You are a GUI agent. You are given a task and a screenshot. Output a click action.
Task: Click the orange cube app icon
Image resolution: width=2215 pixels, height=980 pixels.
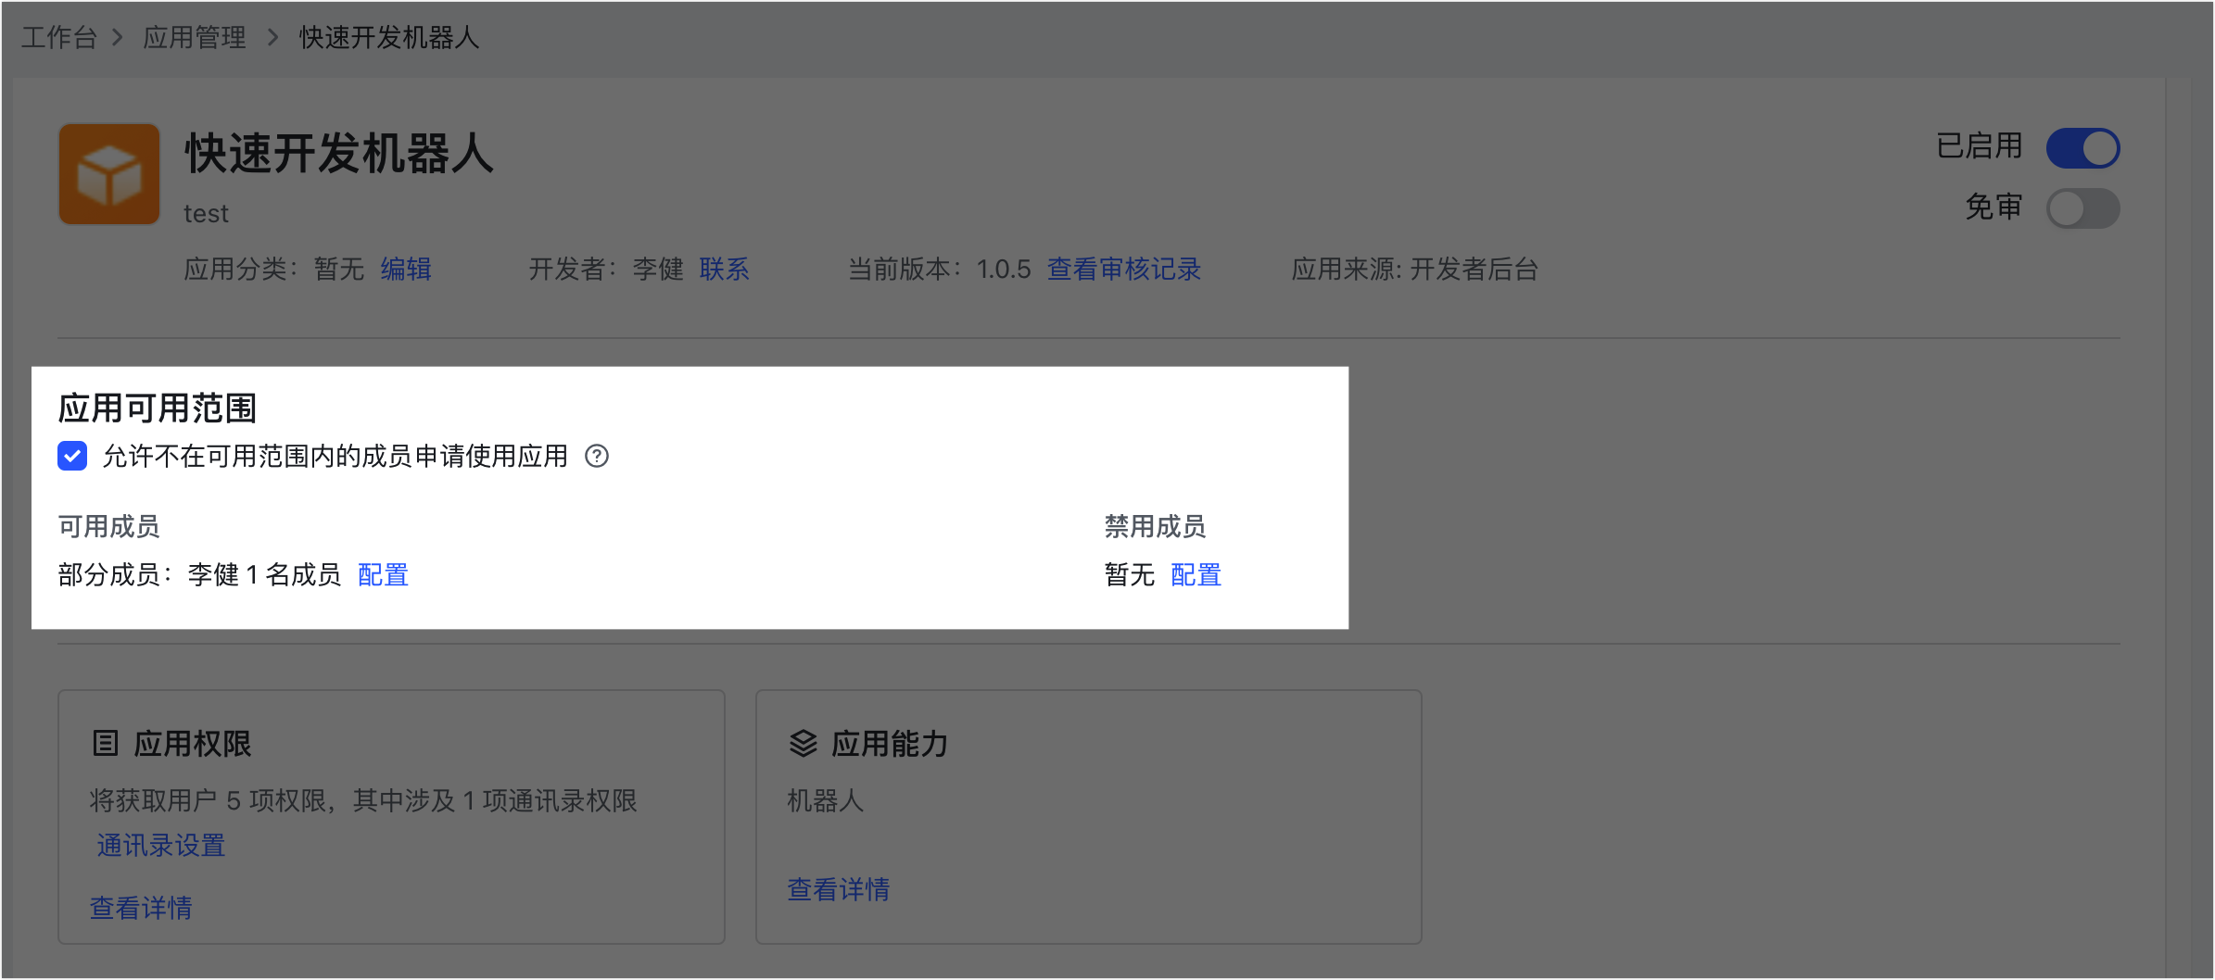tap(109, 174)
